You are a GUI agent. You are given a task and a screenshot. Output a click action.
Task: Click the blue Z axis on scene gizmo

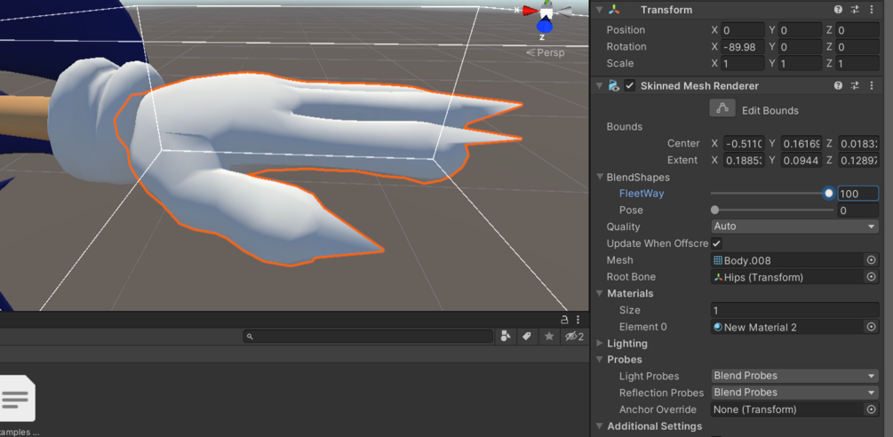[x=545, y=26]
